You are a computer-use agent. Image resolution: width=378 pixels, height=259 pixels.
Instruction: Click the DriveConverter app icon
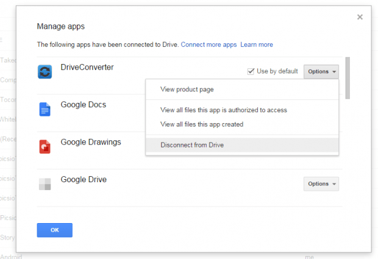tap(45, 72)
